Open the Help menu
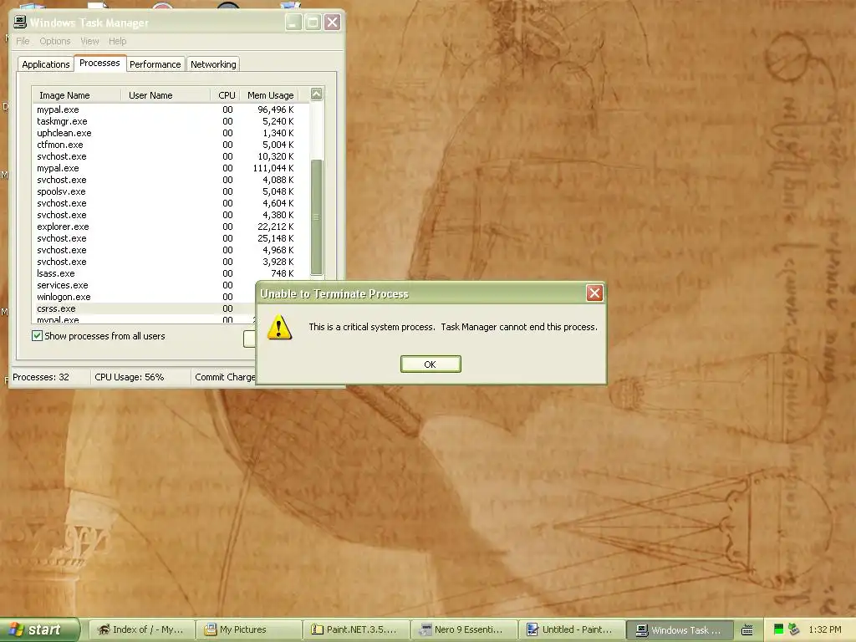This screenshot has height=642, width=856. click(x=117, y=41)
